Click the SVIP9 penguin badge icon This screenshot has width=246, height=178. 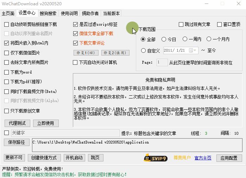tap(156, 158)
